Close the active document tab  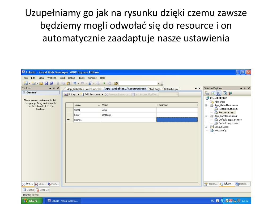click(199, 88)
